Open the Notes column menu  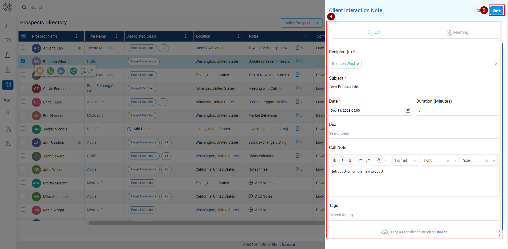click(306, 36)
